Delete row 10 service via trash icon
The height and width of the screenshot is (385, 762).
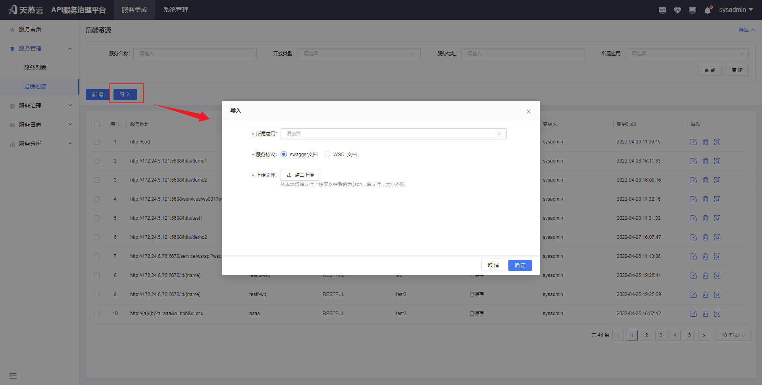coord(705,313)
